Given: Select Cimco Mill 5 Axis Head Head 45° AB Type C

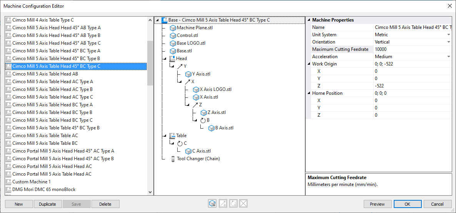Looking at the screenshot, I should [x=57, y=43].
